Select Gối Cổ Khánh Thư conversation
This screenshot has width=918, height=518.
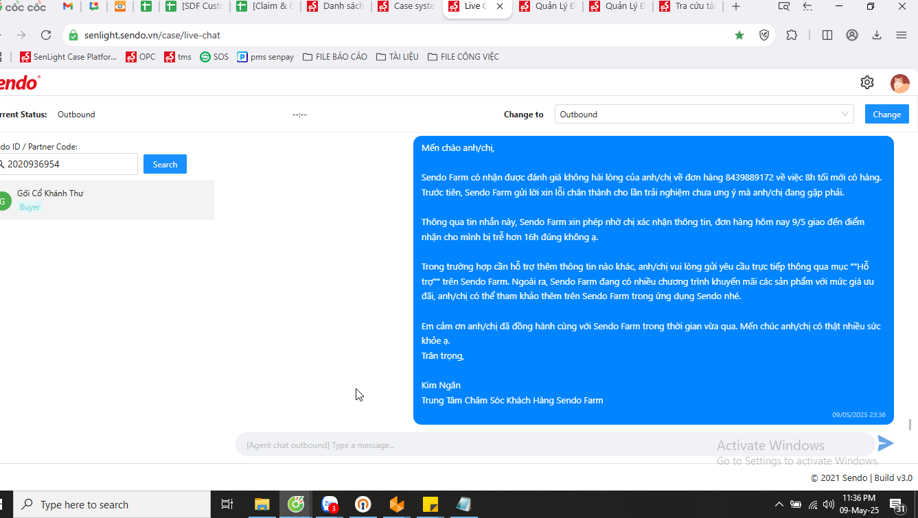[x=106, y=200]
